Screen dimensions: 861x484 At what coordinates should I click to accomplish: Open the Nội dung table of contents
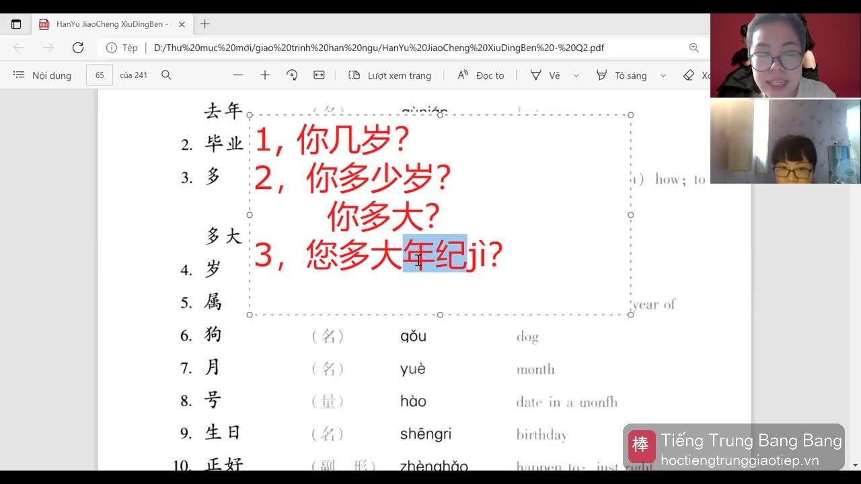click(42, 75)
